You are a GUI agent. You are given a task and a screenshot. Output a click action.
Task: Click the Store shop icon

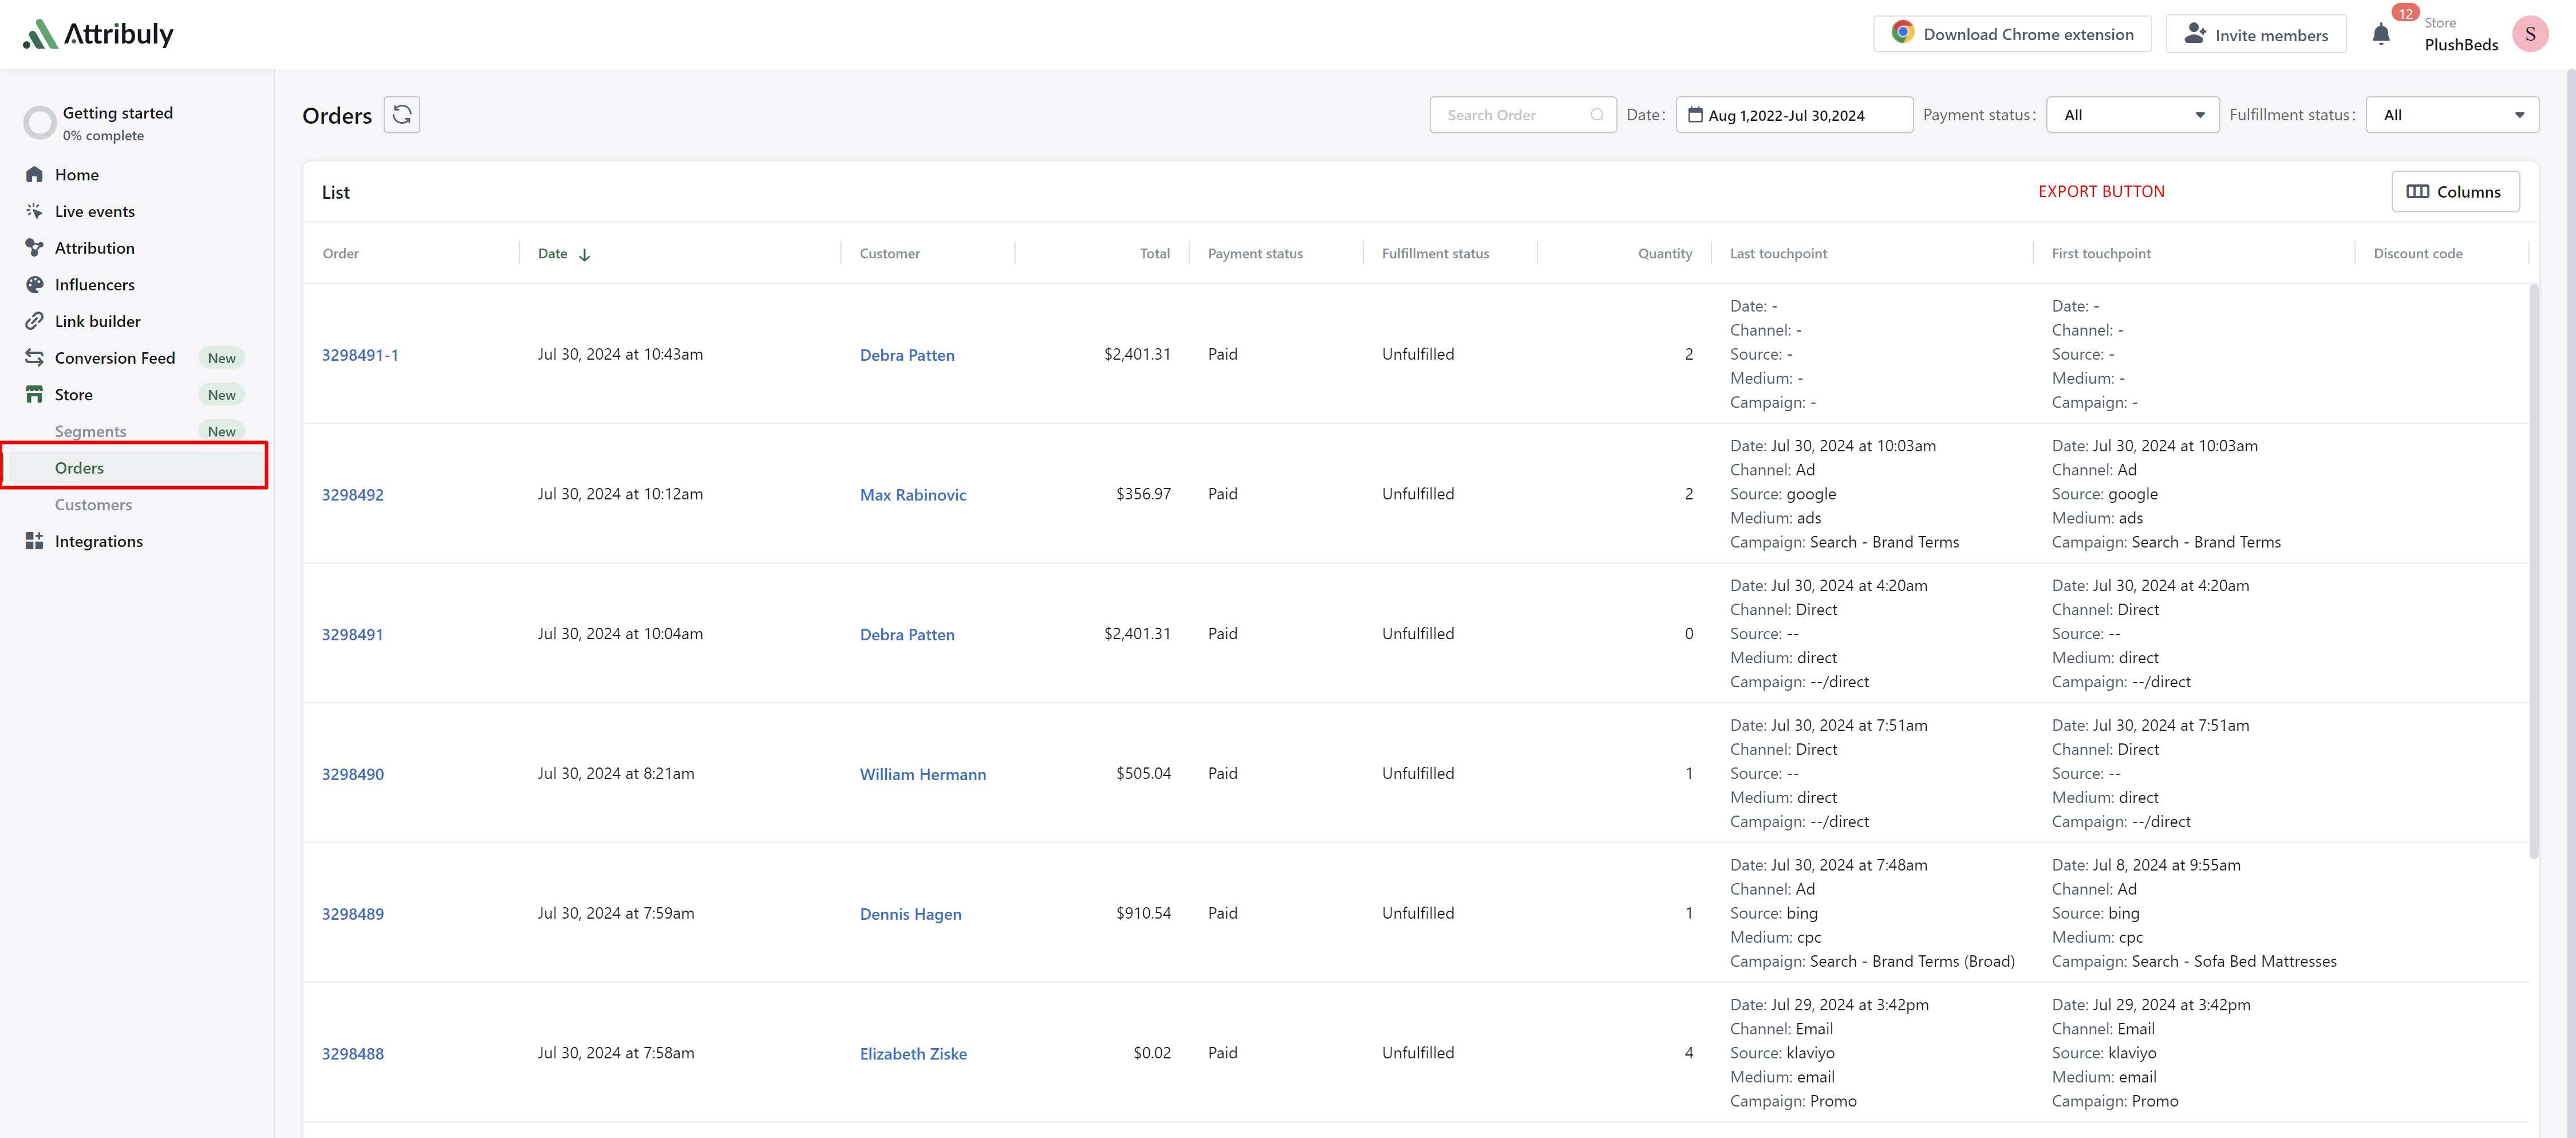point(34,394)
